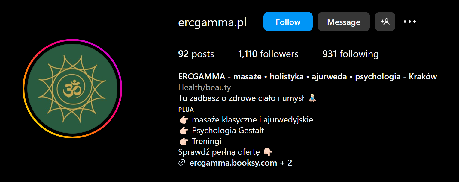Click the down-pointing hand after Sprawdź pełną ofertę
Viewport: 459px width, 182px height.
click(x=268, y=152)
